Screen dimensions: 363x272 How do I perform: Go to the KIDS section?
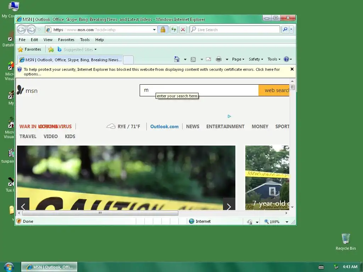click(70, 136)
